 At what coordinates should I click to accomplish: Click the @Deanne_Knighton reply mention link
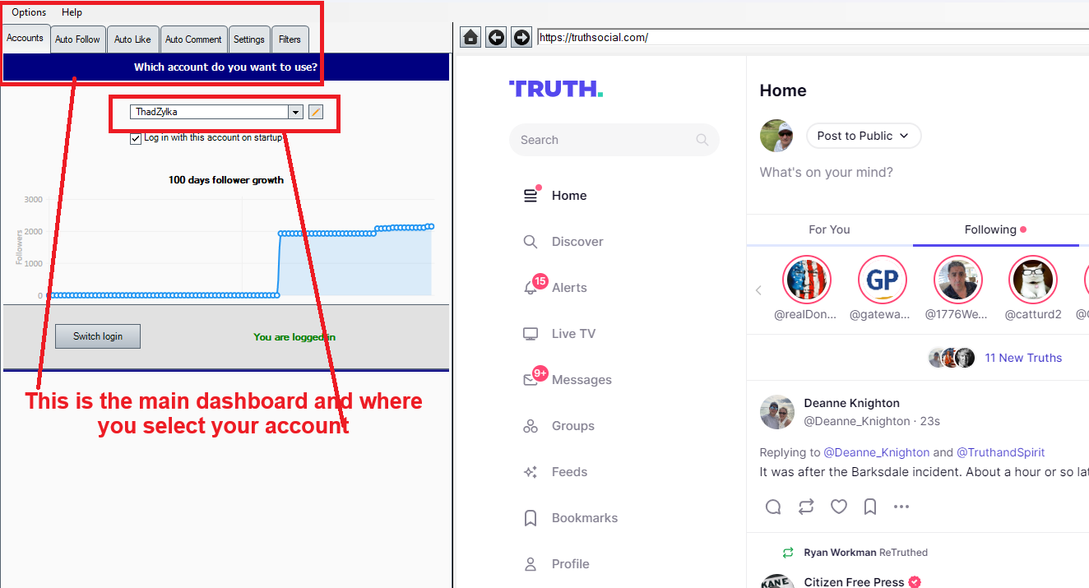pyautogui.click(x=876, y=452)
